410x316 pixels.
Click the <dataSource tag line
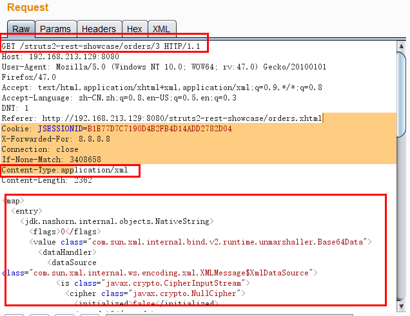72,263
